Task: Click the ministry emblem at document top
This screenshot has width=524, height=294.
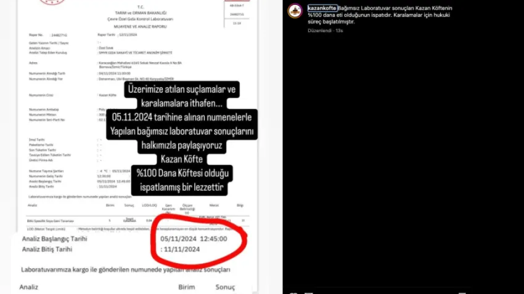Action: point(52,2)
